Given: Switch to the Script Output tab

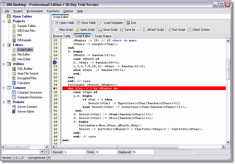Looking at the screenshot, I should coord(103,36).
